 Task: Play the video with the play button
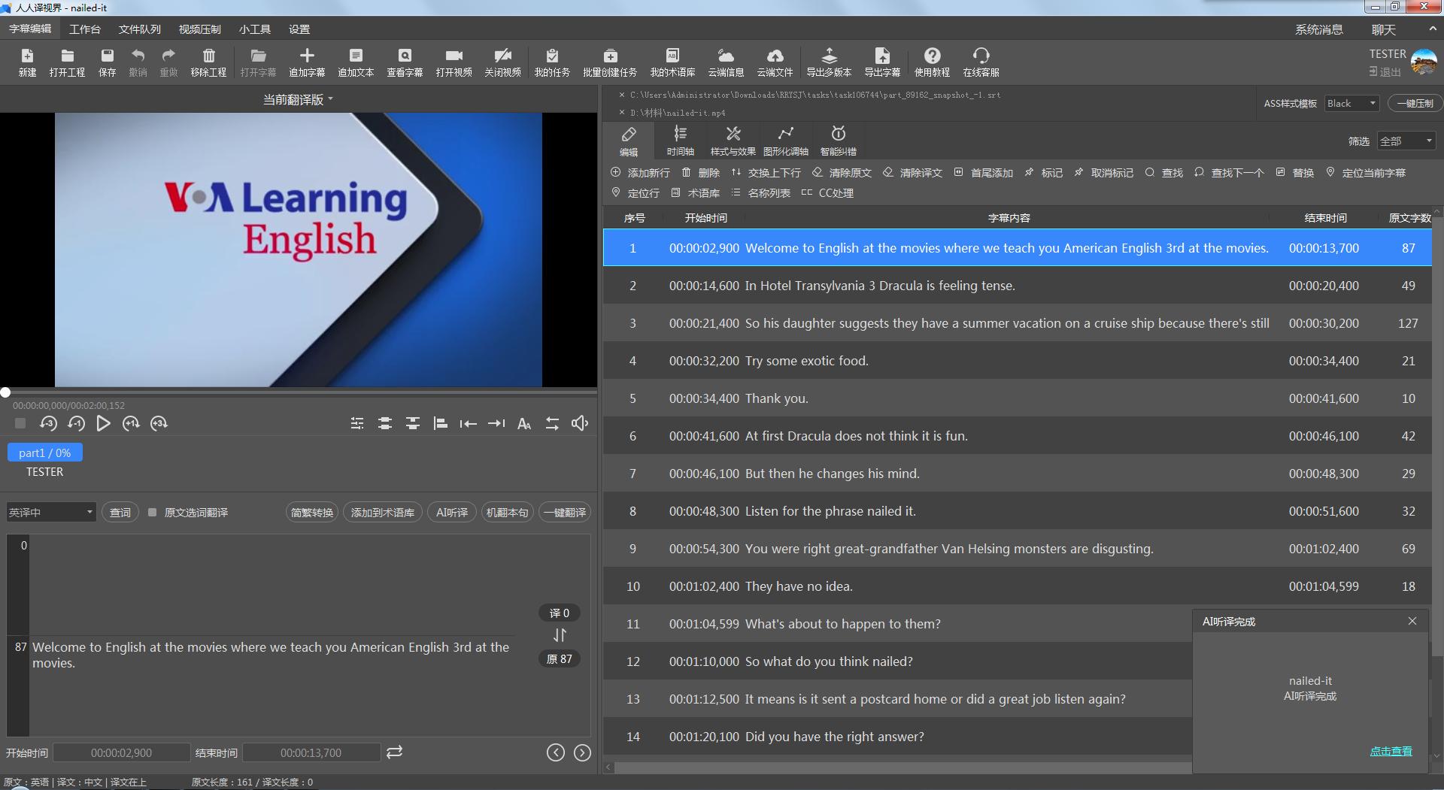(x=103, y=423)
